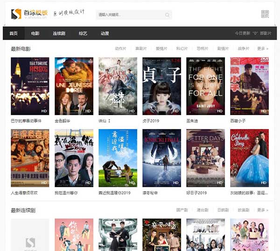This screenshot has width=280, height=251.
Task: Click the title 靠近我温暖你2019
Action: pos(115,193)
